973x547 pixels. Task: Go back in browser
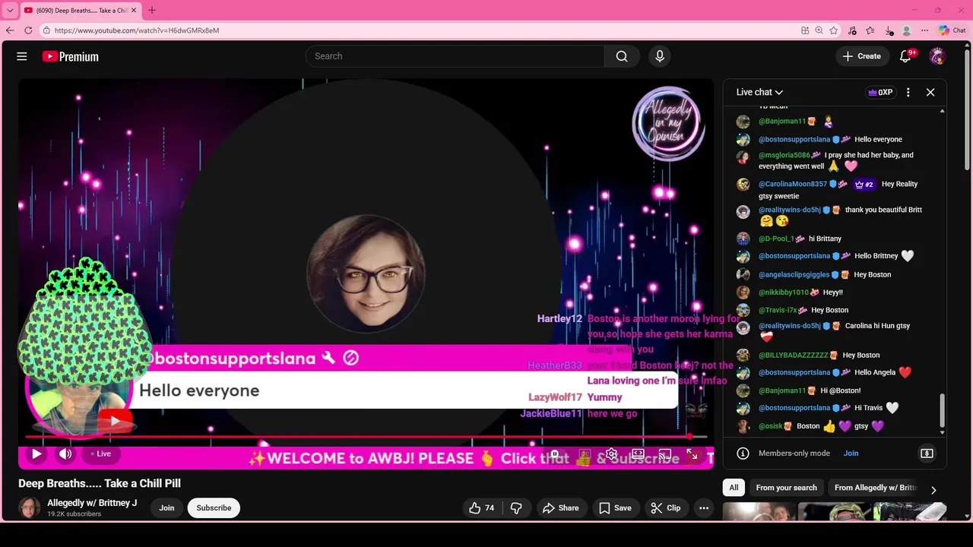click(10, 30)
